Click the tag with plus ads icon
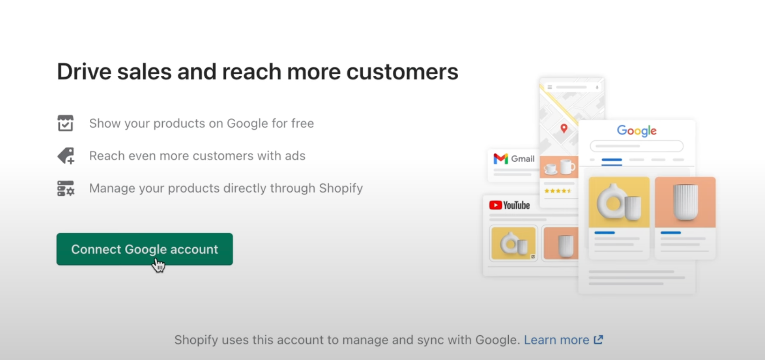The image size is (765, 360). [x=66, y=156]
